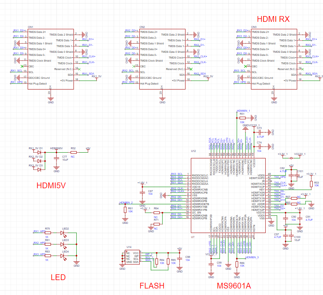Select the U14 flash memory chip body
Screen dimensions: 323x295
(x=132, y=257)
